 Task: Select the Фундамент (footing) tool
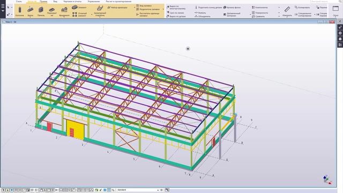pyautogui.click(x=64, y=11)
